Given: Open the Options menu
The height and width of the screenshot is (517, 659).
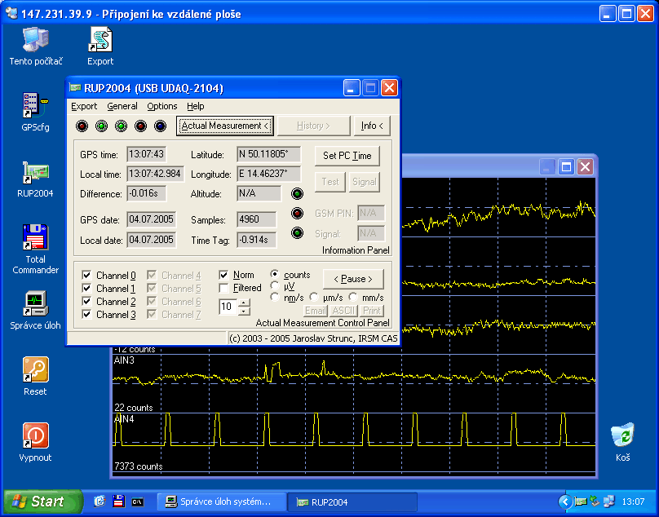Looking at the screenshot, I should point(161,106).
